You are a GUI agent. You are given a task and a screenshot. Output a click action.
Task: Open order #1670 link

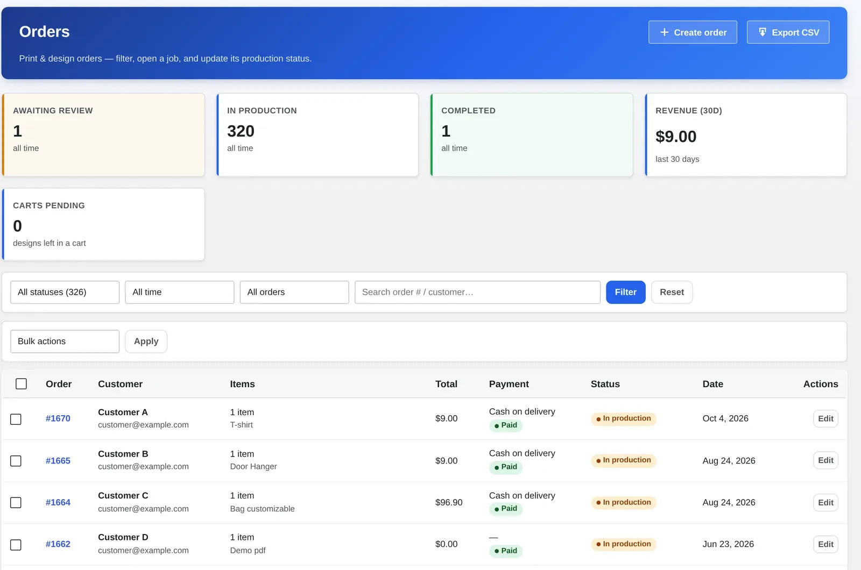point(58,418)
